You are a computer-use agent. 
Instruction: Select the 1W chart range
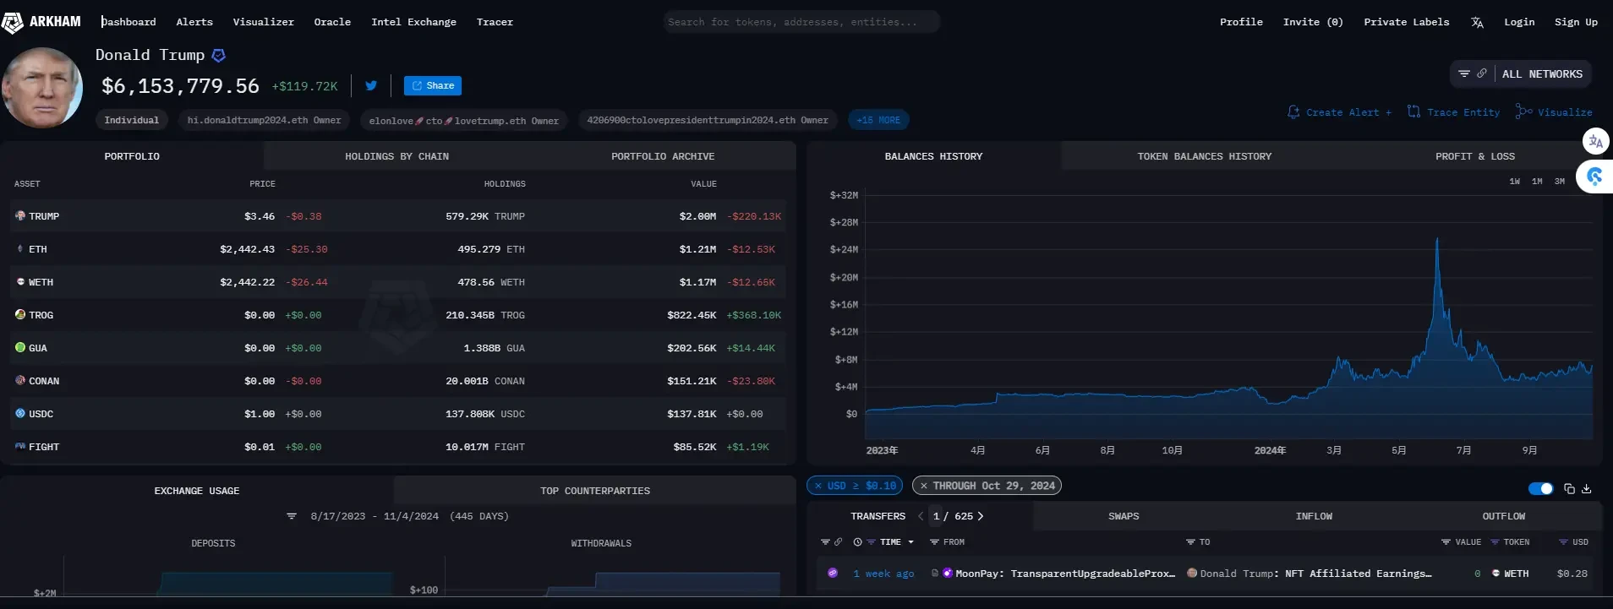point(1514,181)
